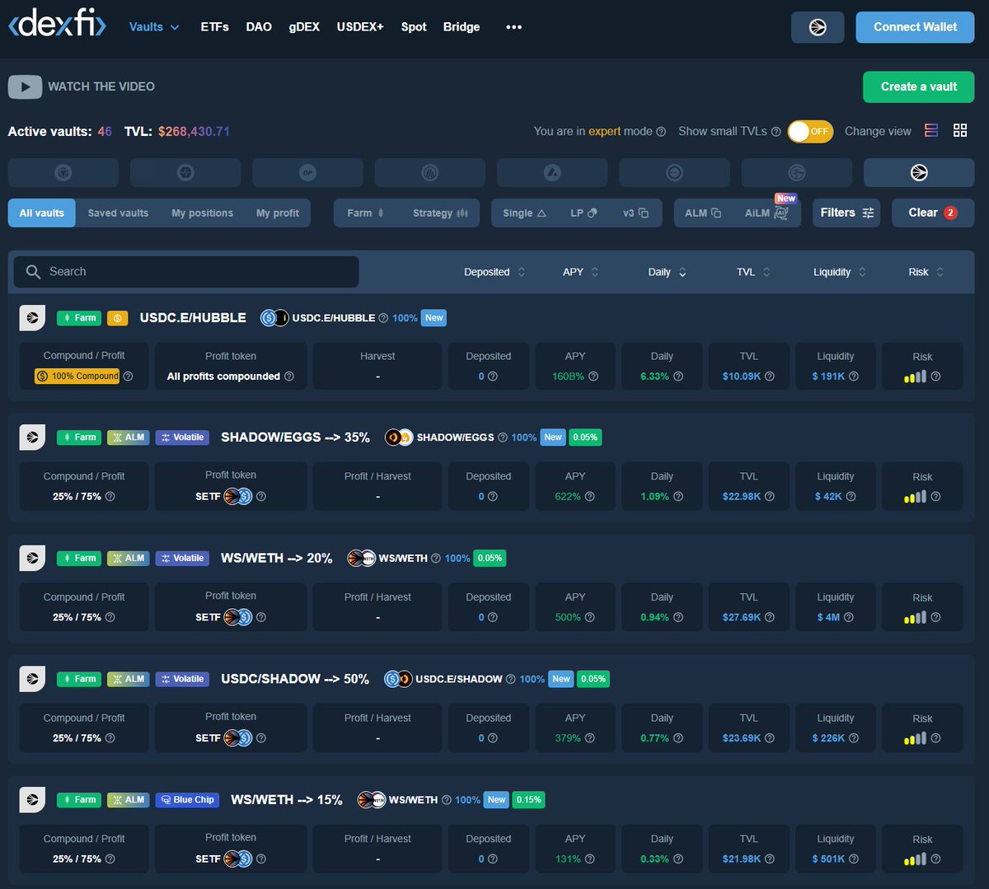Click search magnifier icon
The image size is (989, 889).
click(33, 272)
